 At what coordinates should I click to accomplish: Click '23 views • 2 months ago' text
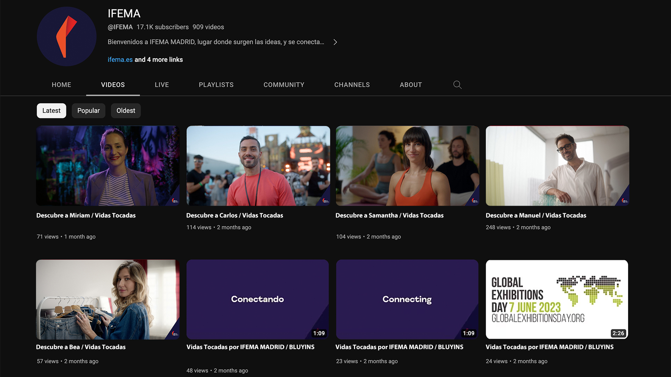coord(367,361)
